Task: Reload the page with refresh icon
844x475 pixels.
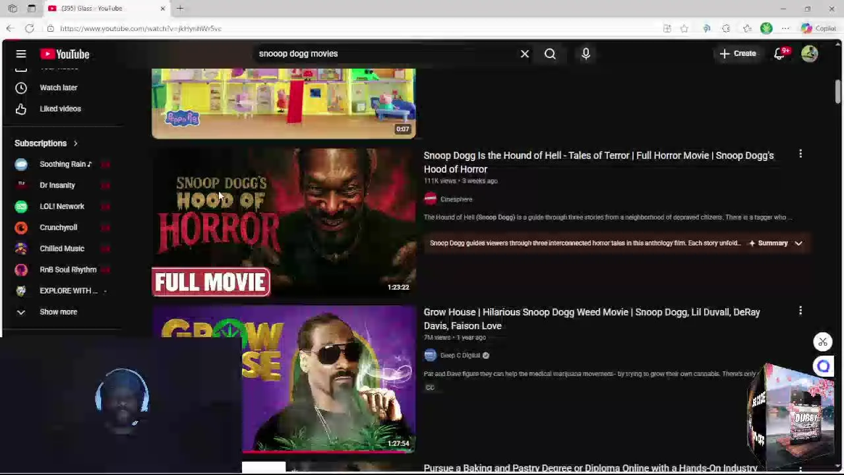Action: point(30,28)
